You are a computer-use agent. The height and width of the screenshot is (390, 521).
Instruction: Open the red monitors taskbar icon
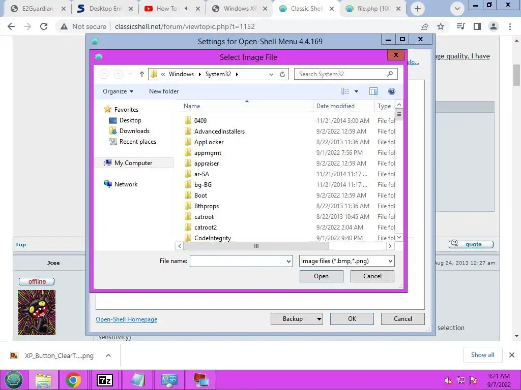[201, 380]
